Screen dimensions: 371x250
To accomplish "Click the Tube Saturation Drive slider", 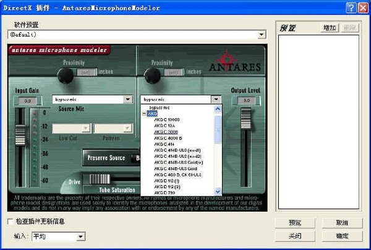I will click(x=100, y=179).
